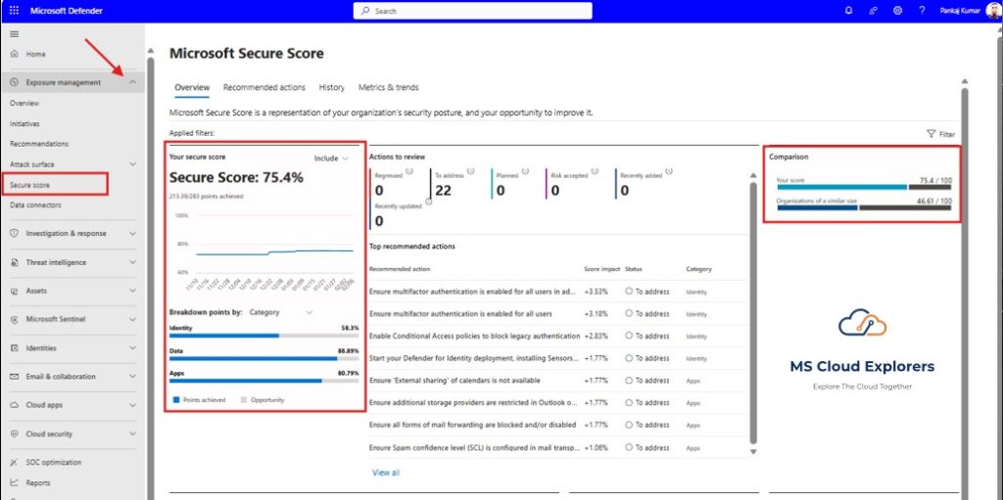This screenshot has width=1003, height=500.
Task: Click the Microsoft Defender title link
Action: pos(67,11)
